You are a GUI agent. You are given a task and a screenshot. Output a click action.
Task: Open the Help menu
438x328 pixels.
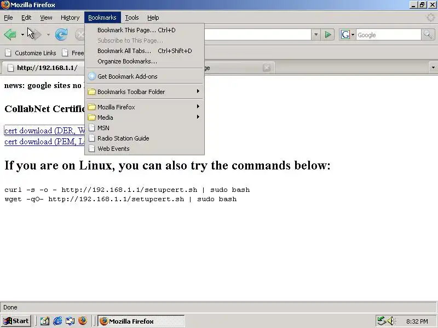[153, 17]
